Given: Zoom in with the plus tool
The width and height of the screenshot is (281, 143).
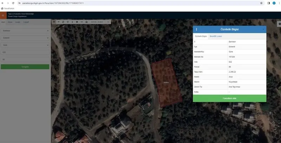Looking at the screenshot, I should [54, 22].
